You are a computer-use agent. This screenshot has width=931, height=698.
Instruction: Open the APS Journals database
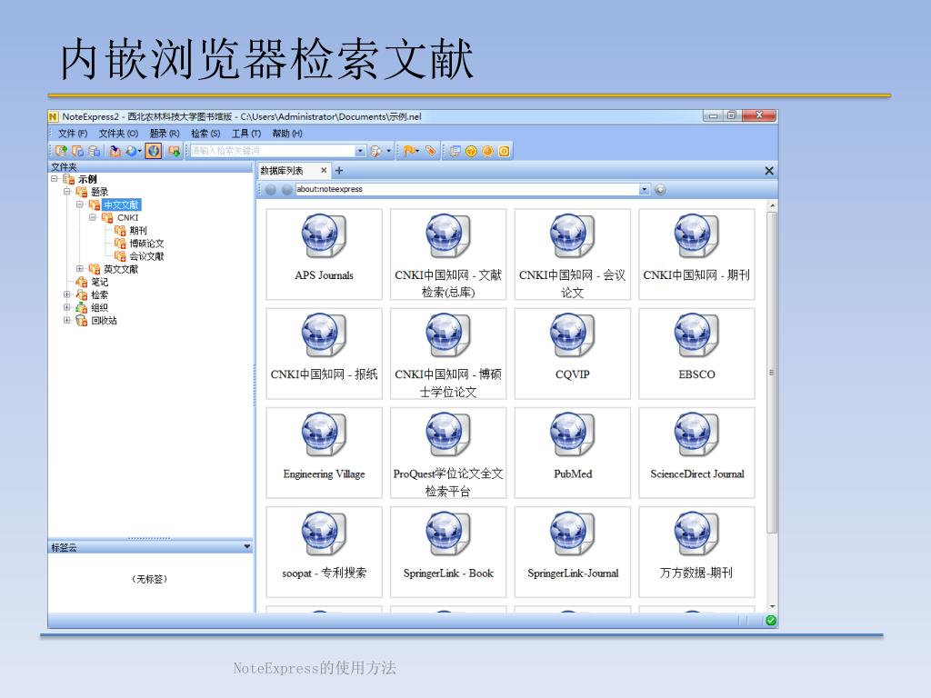click(325, 254)
